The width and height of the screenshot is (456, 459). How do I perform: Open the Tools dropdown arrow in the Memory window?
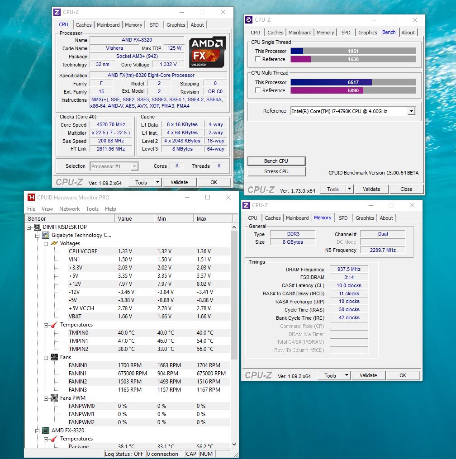(x=347, y=375)
